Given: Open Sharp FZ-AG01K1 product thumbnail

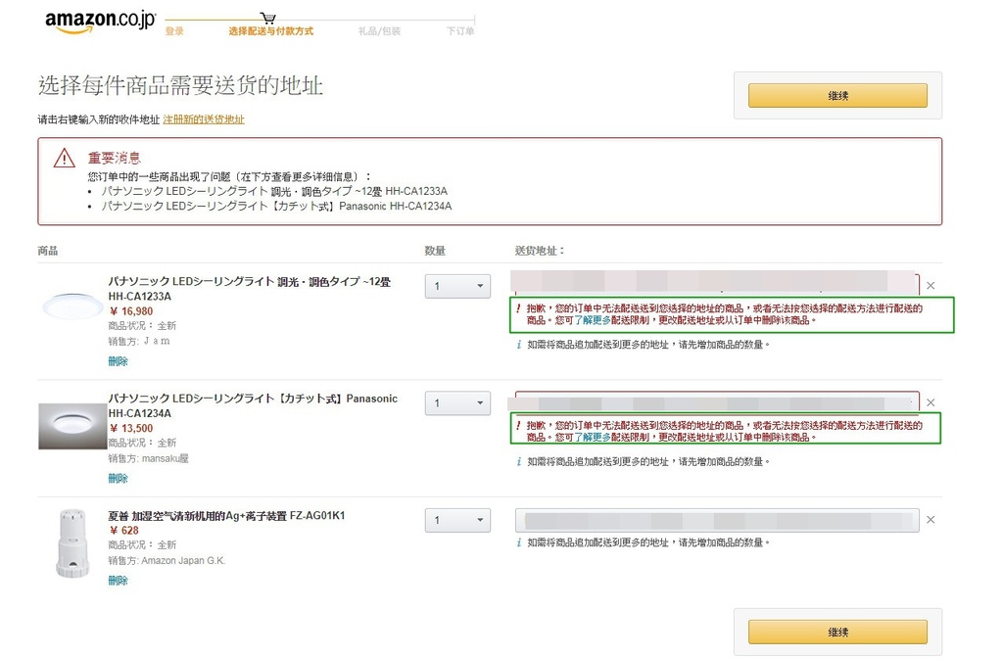Looking at the screenshot, I should tap(72, 544).
